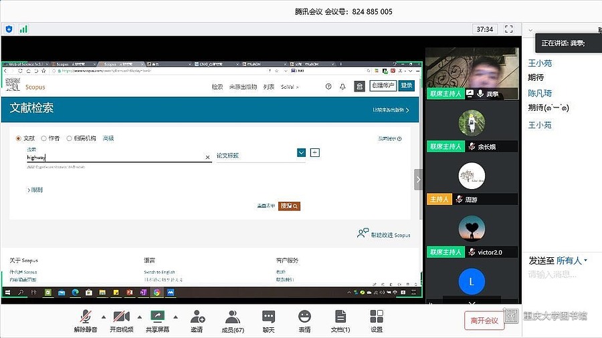Open the members list (成员) icon

[232, 317]
